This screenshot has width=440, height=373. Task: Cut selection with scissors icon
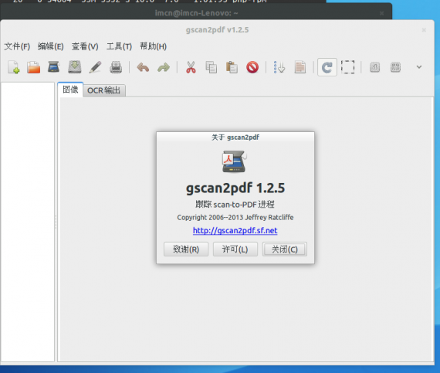[x=191, y=67]
